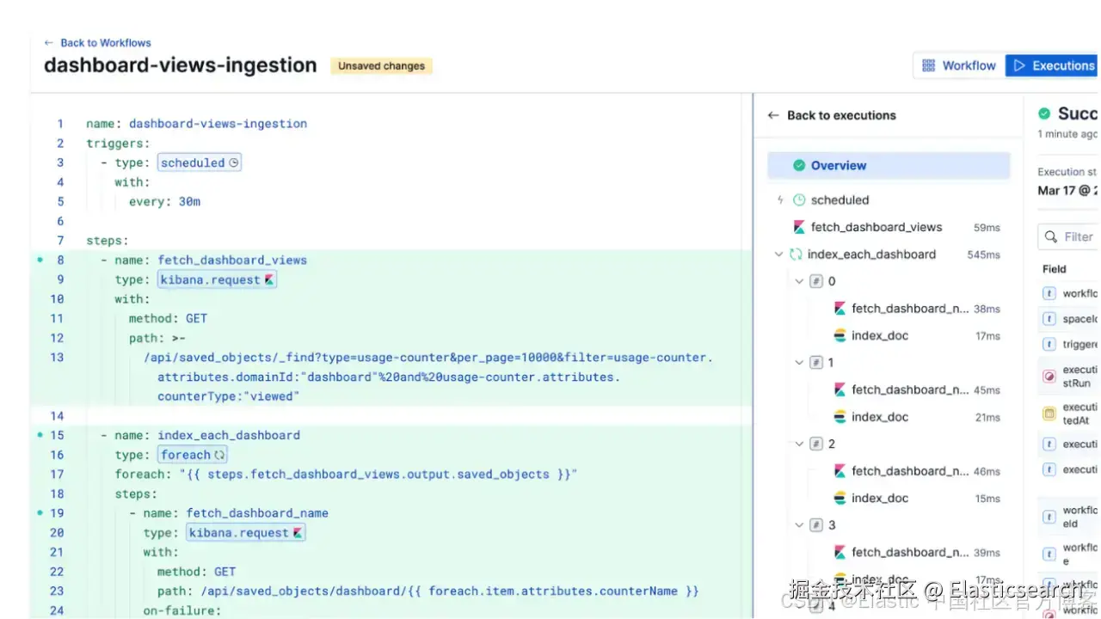Screen dimensions: 1101x619
Task: Click the magnifier icon in the Filter box
Action: point(1050,236)
